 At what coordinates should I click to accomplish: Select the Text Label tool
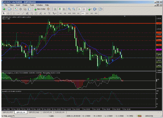tap(49, 13)
